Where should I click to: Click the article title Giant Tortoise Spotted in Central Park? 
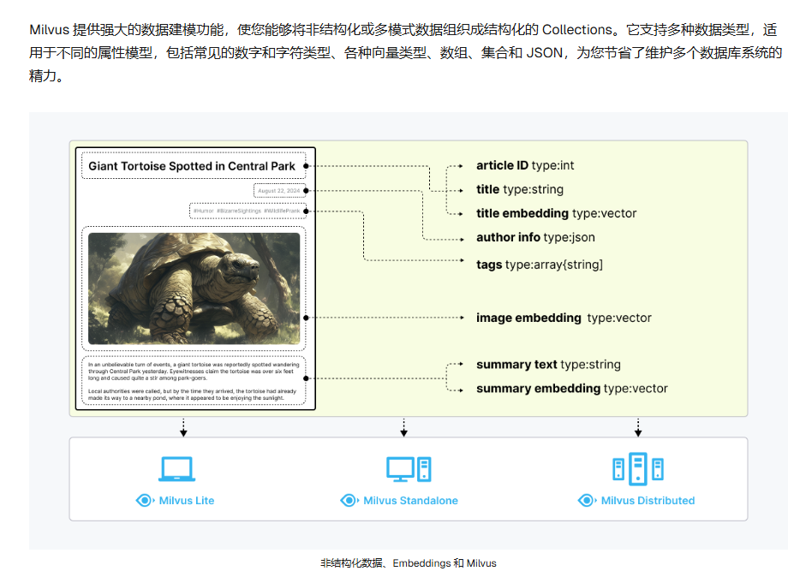(192, 166)
